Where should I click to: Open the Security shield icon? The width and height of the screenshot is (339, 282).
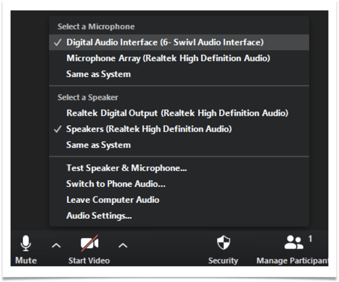pos(223,243)
